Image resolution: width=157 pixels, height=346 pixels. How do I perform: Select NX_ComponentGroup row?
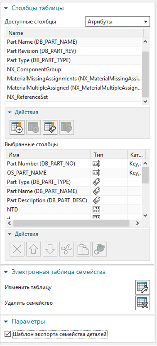[74, 69]
